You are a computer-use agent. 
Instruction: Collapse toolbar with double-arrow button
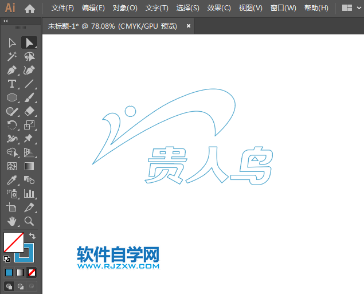(x=6, y=21)
